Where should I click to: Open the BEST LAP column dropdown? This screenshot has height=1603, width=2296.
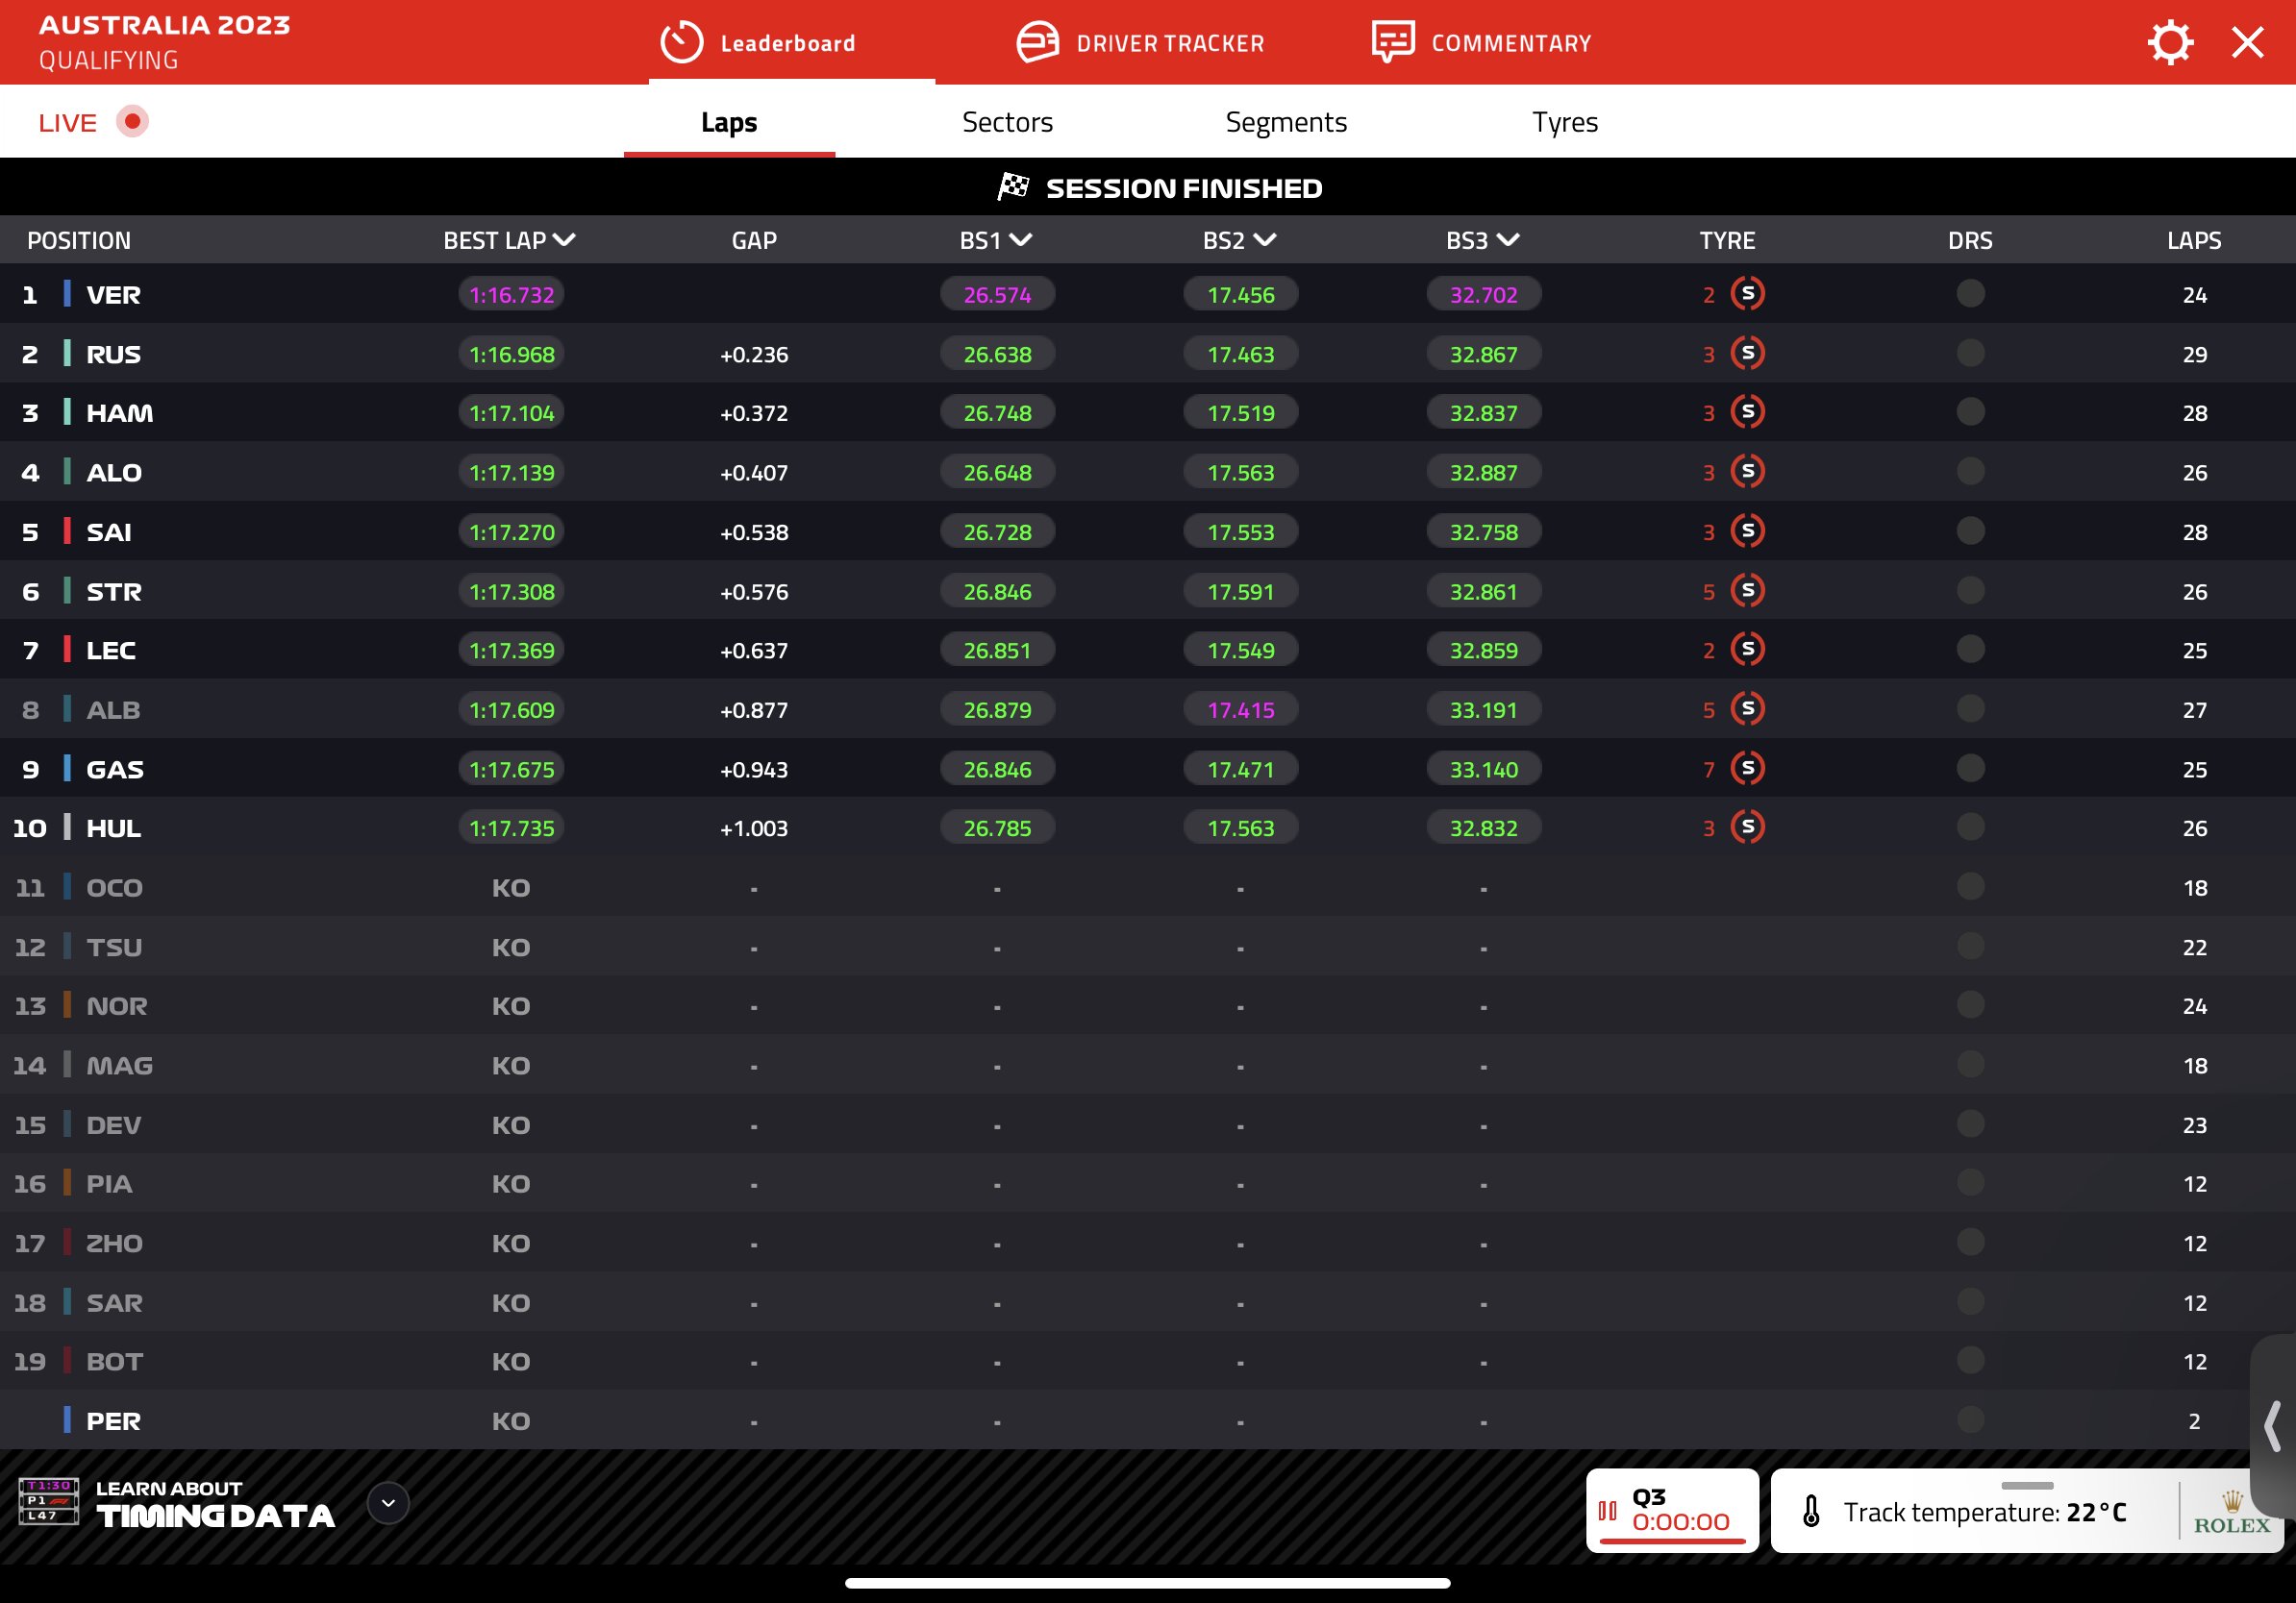(564, 240)
